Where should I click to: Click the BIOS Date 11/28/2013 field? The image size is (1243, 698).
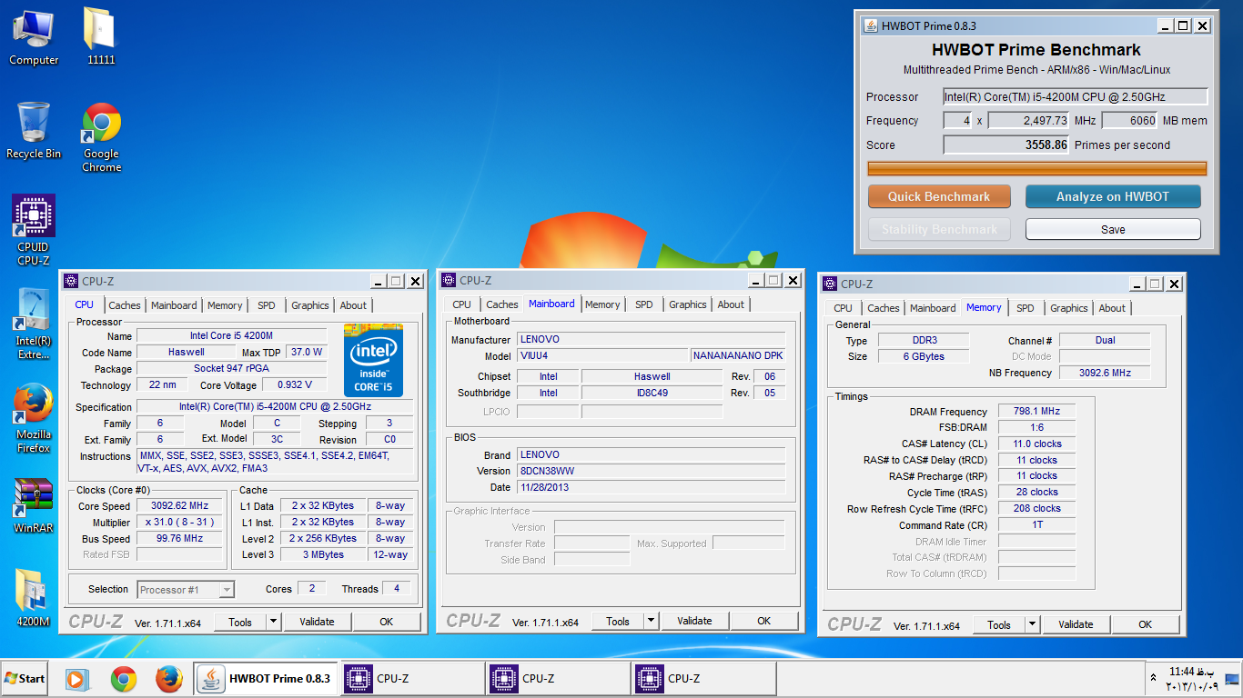coord(651,487)
